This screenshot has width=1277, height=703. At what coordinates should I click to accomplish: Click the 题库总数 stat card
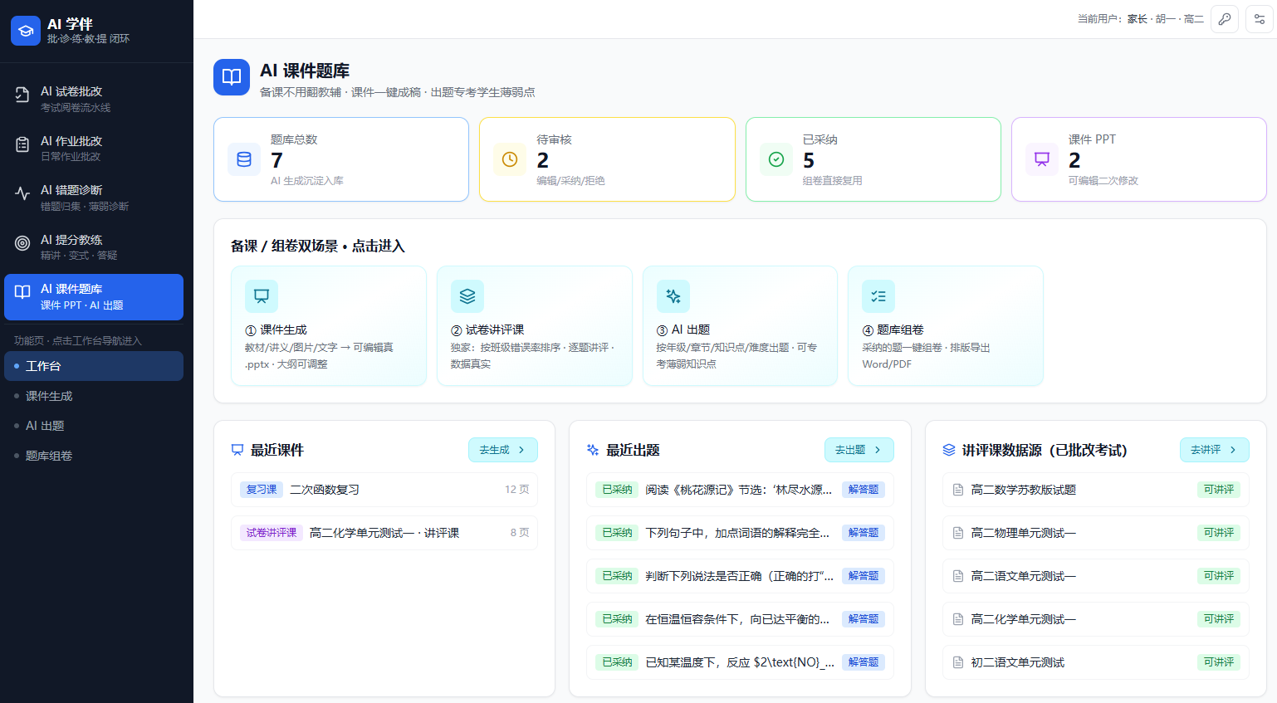coord(341,159)
